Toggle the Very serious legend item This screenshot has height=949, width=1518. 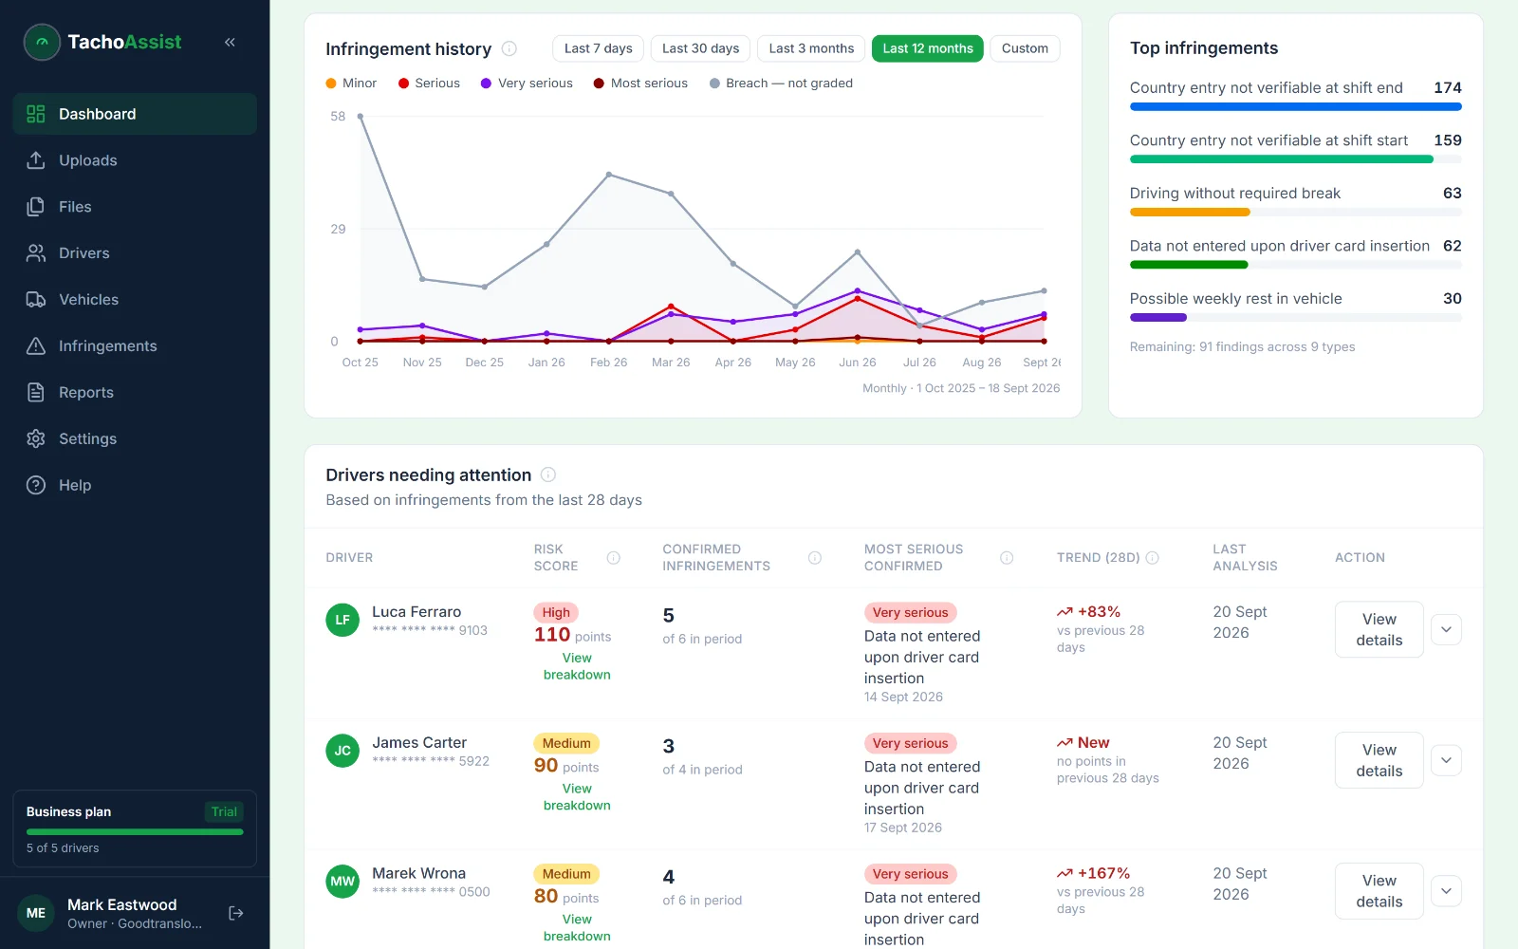527,84
